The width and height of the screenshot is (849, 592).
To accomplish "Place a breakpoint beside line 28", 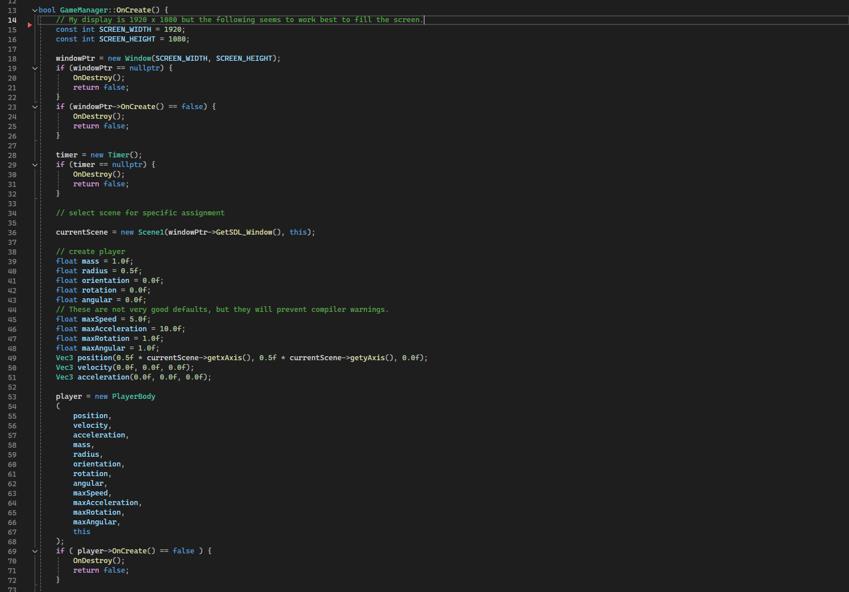I will [28, 155].
